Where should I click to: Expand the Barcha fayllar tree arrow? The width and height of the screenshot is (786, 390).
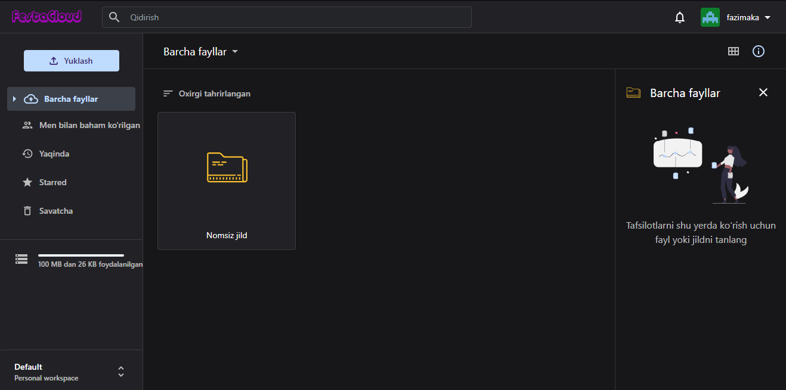click(x=14, y=99)
